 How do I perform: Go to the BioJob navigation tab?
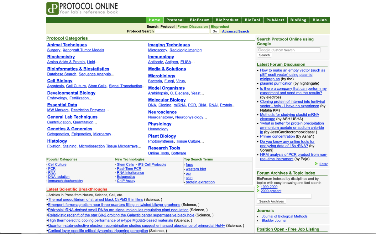[x=320, y=20]
